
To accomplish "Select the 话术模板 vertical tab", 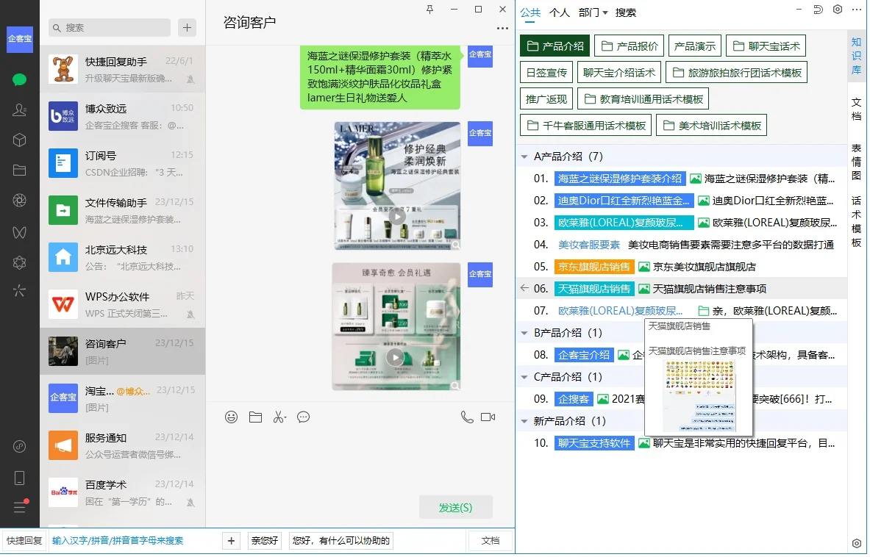I will 857,222.
